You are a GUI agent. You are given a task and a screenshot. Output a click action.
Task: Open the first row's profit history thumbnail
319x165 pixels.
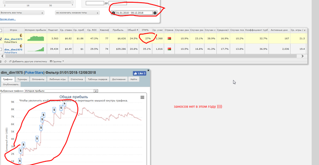(x=36, y=38)
